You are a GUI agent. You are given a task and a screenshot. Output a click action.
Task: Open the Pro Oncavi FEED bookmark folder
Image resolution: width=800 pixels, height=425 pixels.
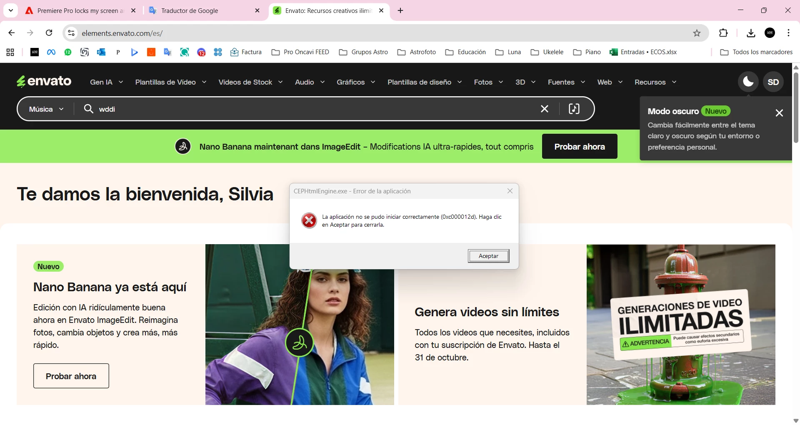(300, 52)
